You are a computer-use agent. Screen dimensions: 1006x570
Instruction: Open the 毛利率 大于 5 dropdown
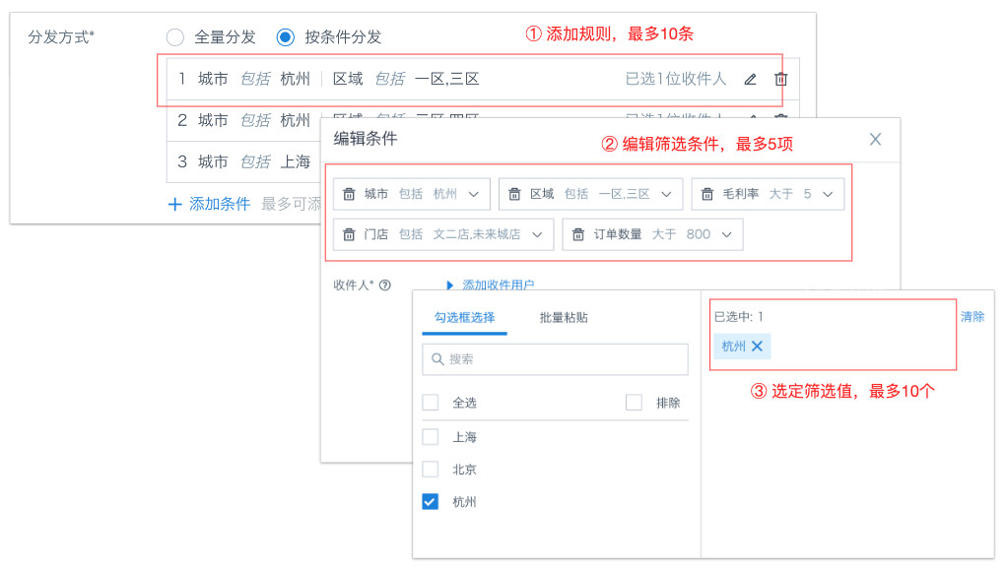pos(828,194)
